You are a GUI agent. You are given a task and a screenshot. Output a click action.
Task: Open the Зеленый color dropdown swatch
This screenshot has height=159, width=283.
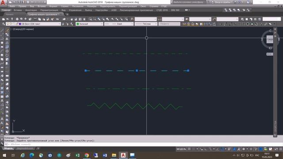coord(89,24)
